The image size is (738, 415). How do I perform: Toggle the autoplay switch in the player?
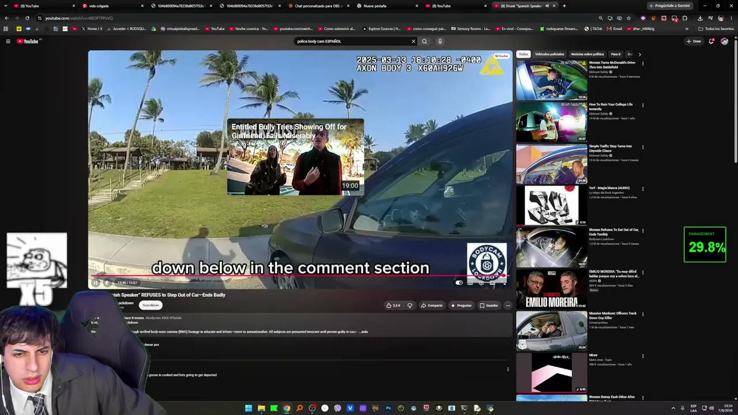point(459,282)
